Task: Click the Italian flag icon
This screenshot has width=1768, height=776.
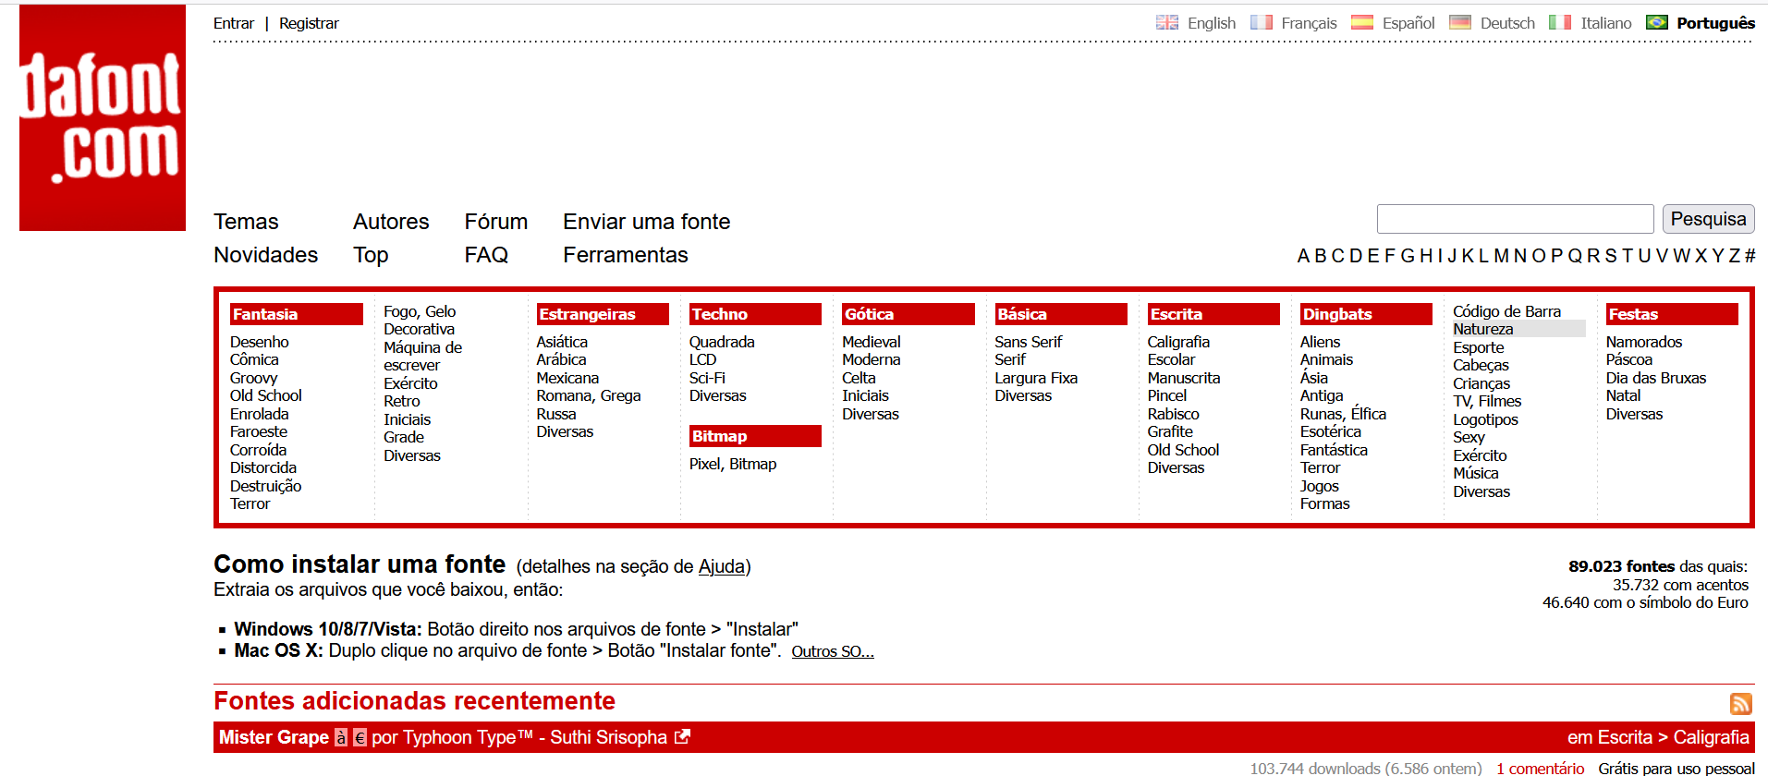Action: 1560,22
